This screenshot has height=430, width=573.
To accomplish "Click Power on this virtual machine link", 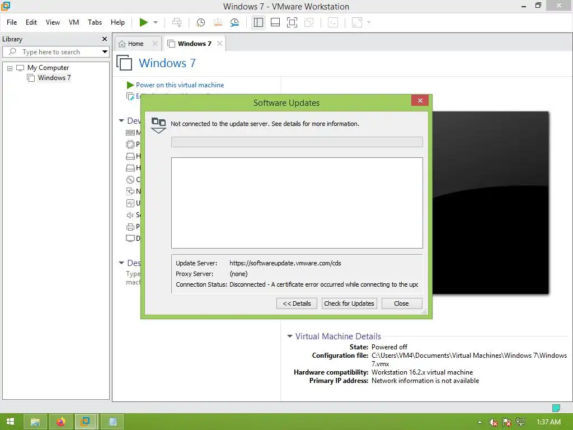I will point(180,85).
